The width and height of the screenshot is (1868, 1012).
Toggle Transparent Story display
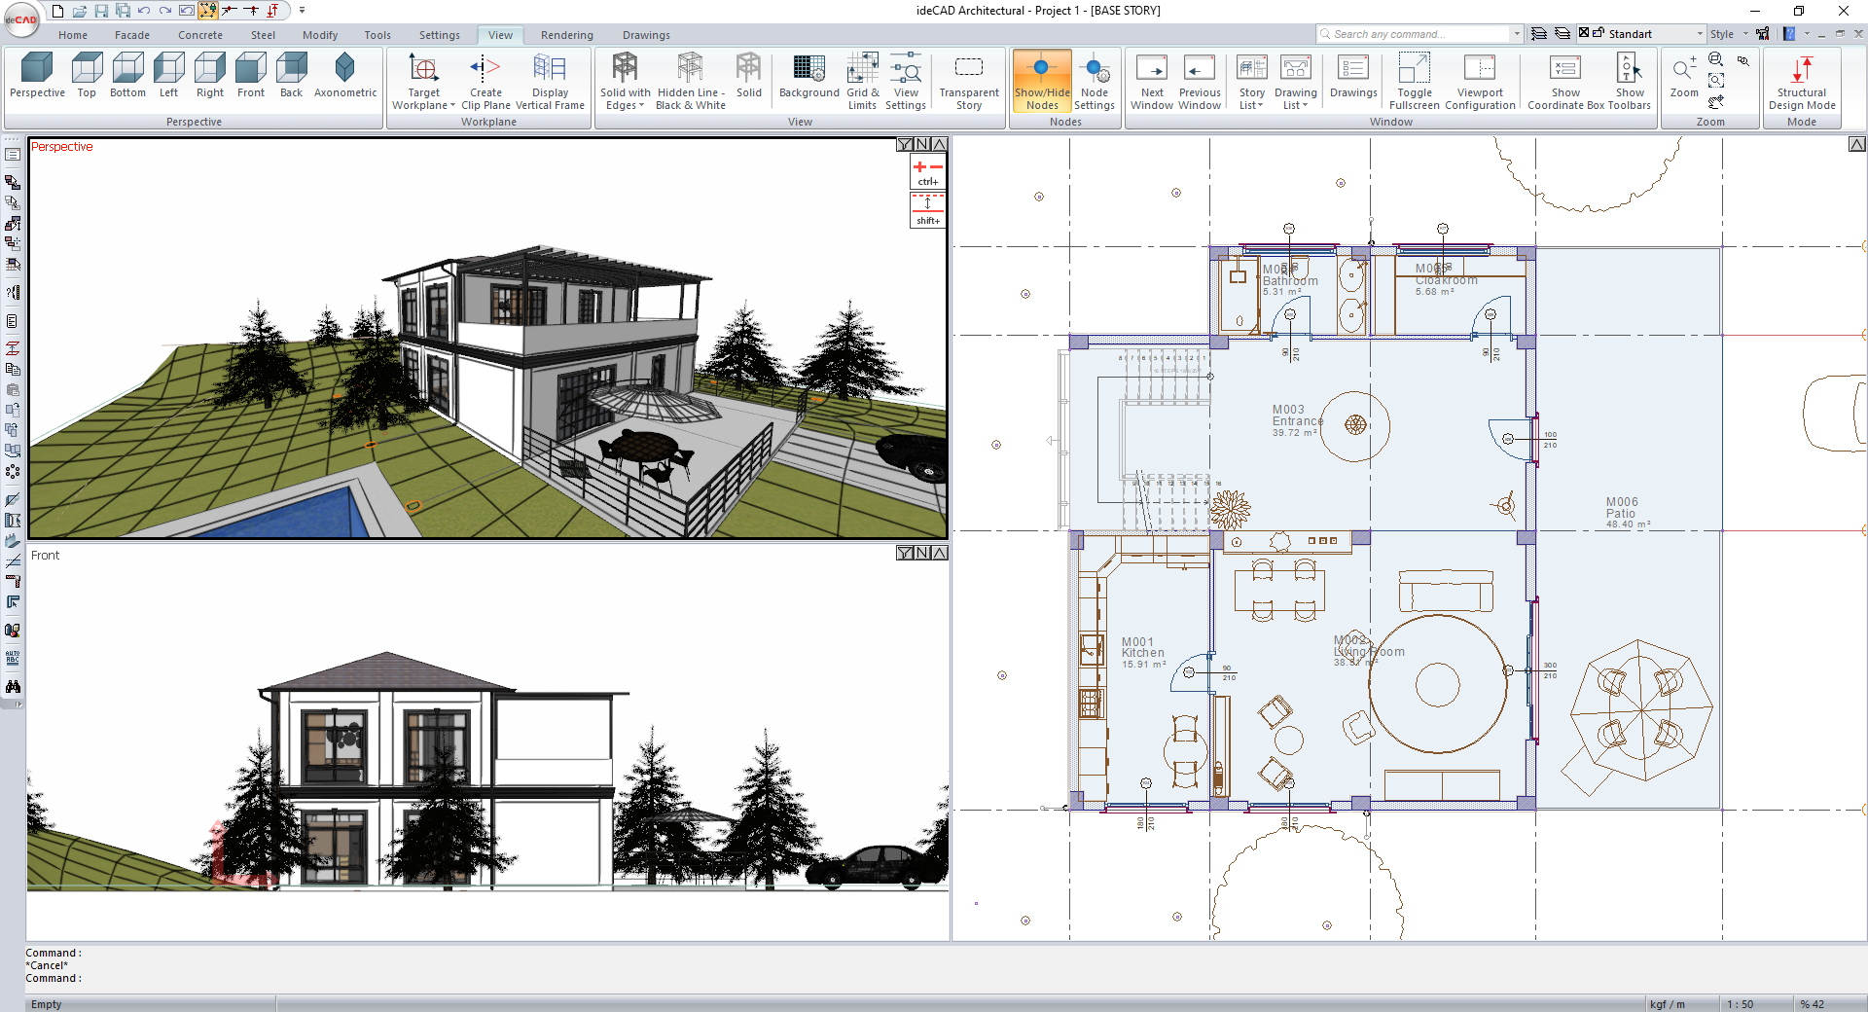pyautogui.click(x=968, y=80)
